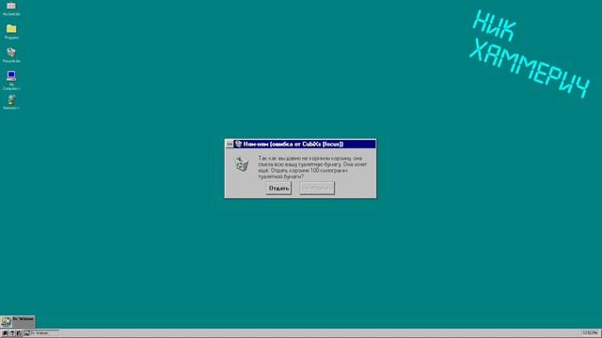Click the dialog message mentioning 100 килограмм
602x338 pixels.
(x=312, y=167)
